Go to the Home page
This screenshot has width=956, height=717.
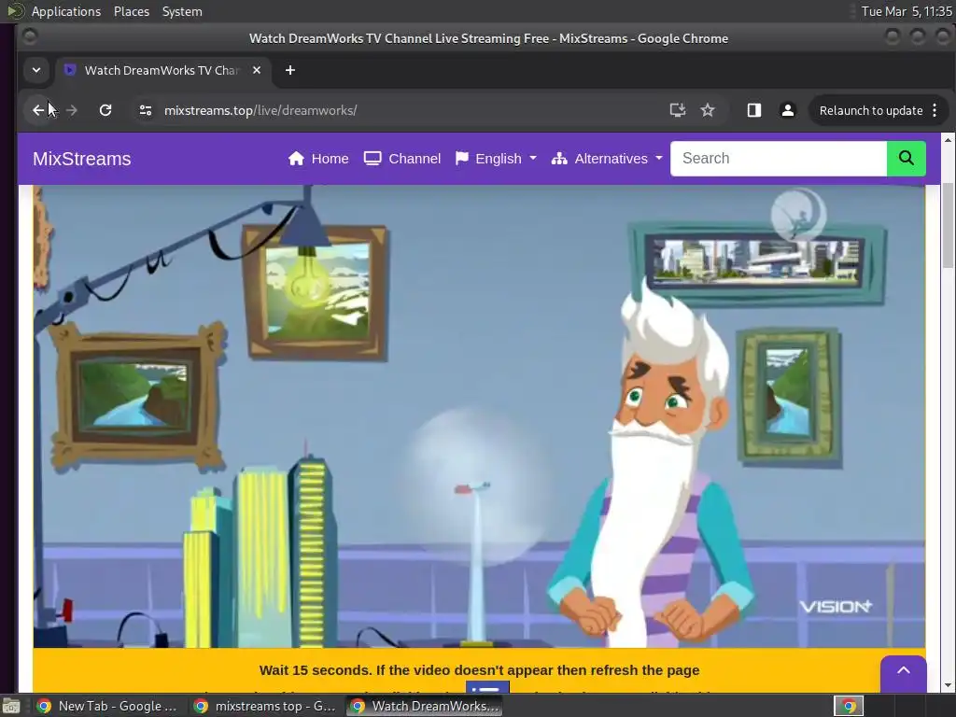point(318,159)
